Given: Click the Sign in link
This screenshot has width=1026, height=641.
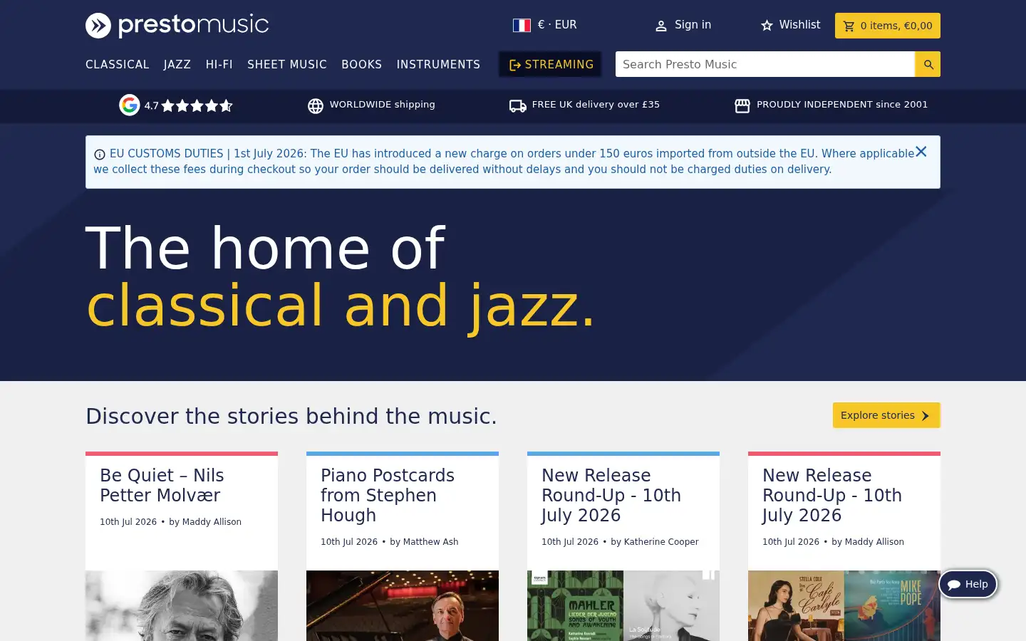Looking at the screenshot, I should pos(683,25).
